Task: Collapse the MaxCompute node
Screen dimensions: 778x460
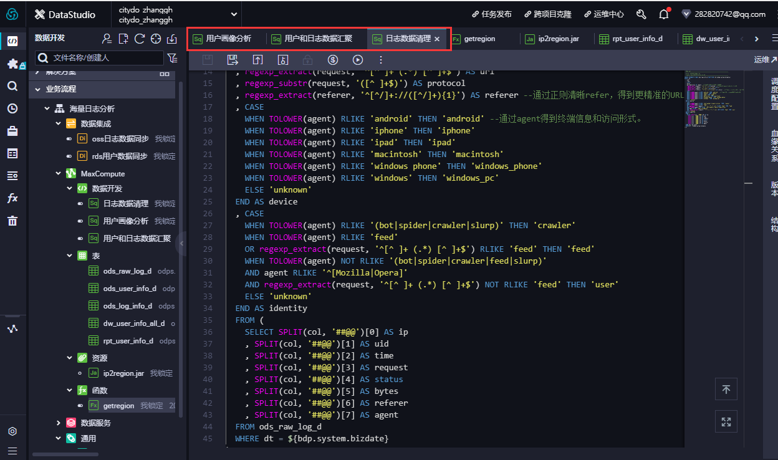Action: [59, 173]
